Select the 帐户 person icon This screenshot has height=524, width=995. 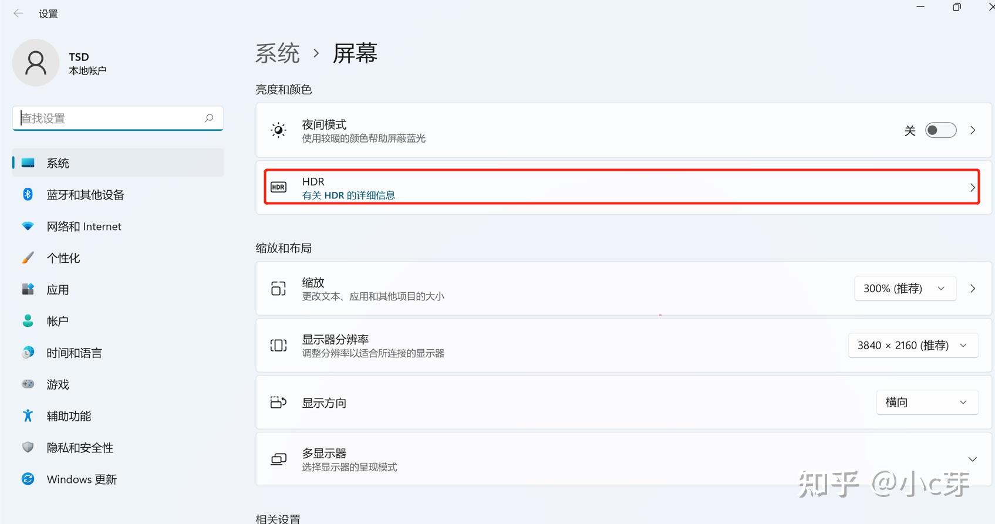point(28,320)
